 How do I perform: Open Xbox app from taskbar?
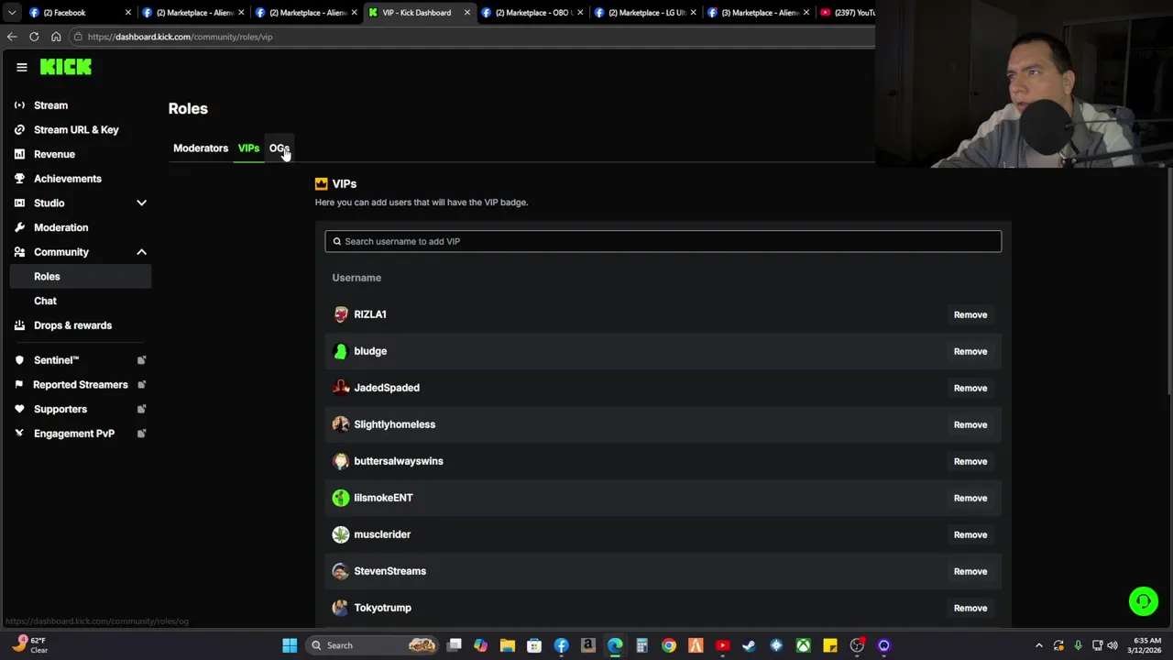click(x=803, y=645)
